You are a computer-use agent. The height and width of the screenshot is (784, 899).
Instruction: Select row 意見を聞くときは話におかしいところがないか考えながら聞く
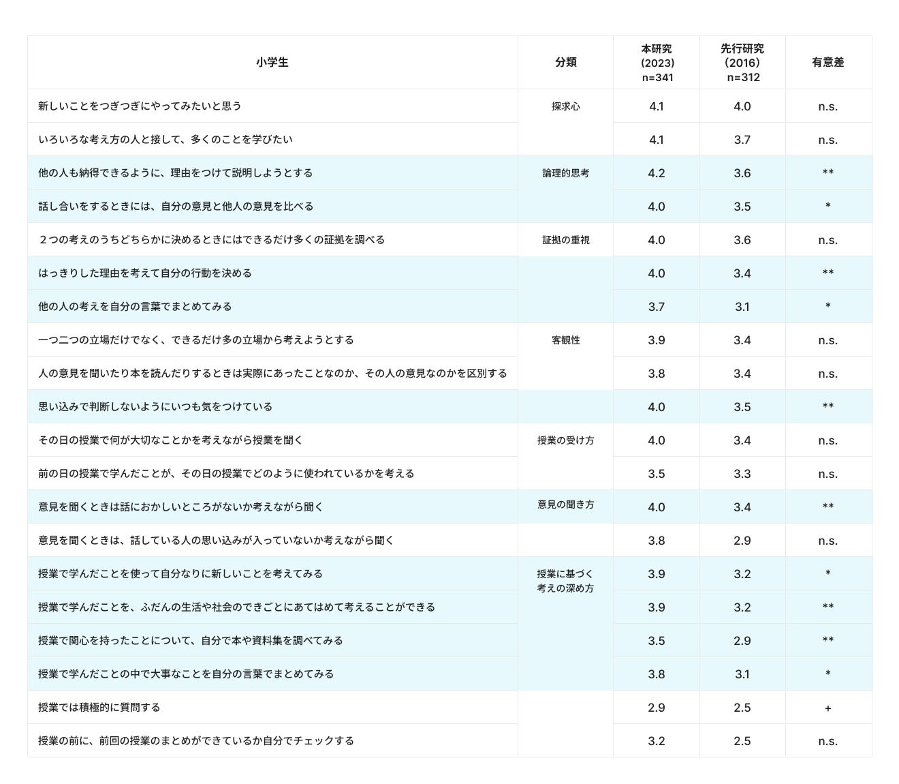point(449,507)
